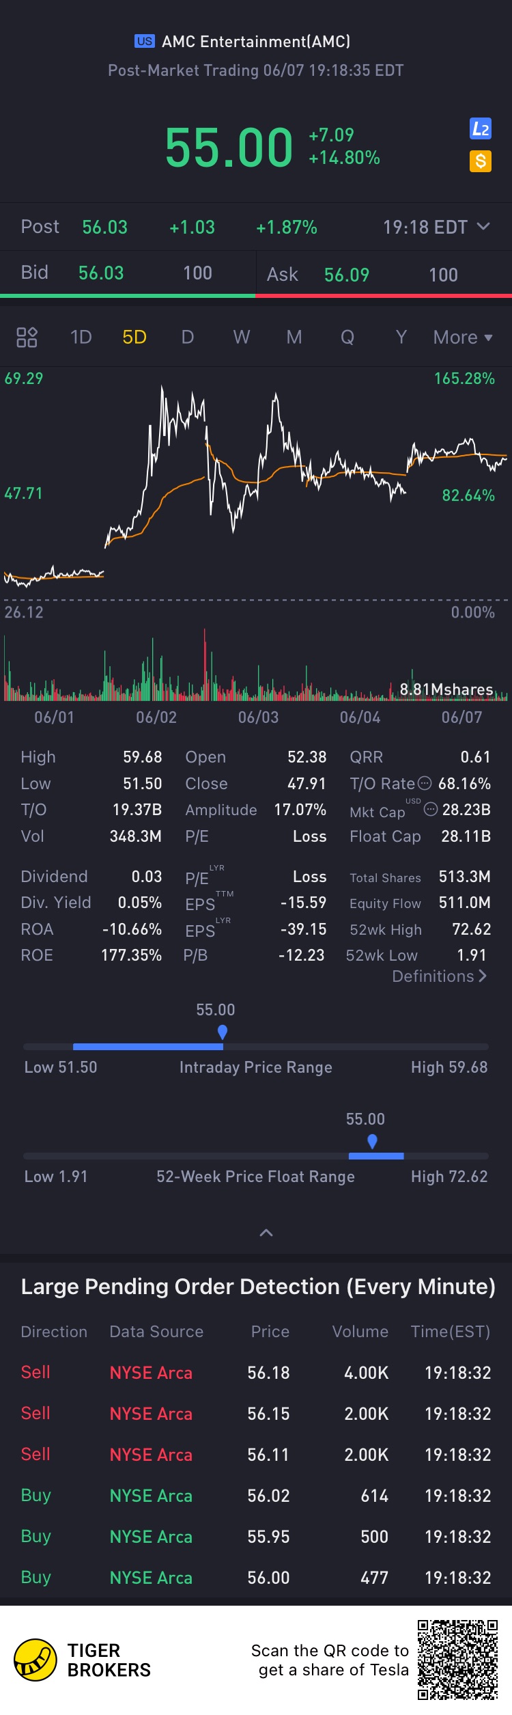
Task: Open the Definitions link
Action: coord(439,976)
